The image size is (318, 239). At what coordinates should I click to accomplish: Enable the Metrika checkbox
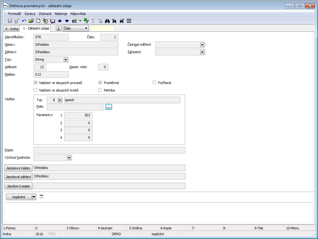coord(100,90)
